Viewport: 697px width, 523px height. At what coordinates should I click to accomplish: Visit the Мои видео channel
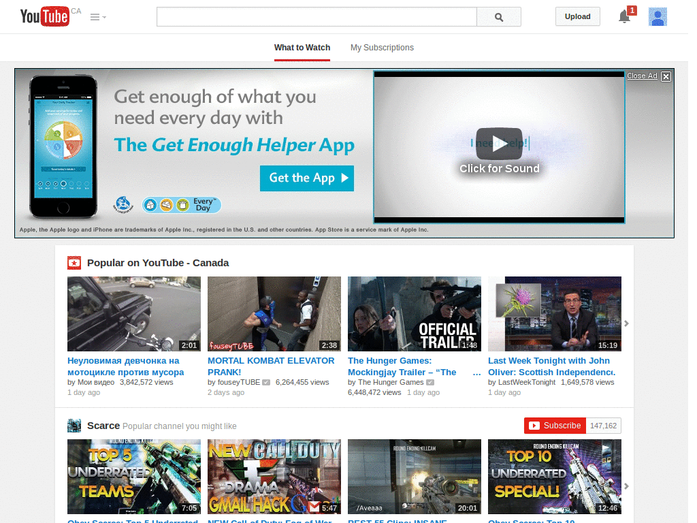pos(96,382)
